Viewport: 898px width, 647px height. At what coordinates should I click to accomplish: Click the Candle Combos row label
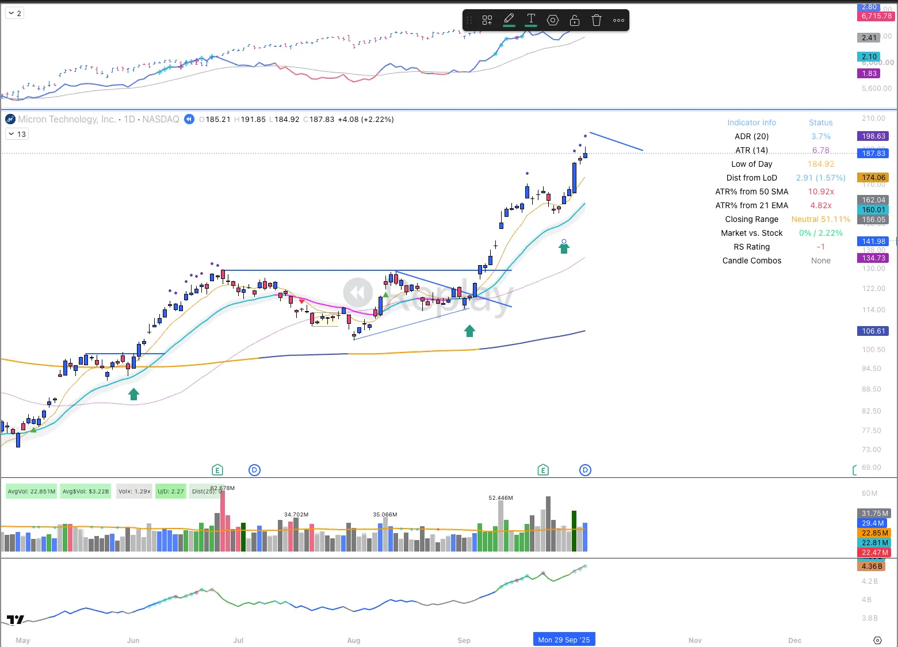tap(752, 261)
